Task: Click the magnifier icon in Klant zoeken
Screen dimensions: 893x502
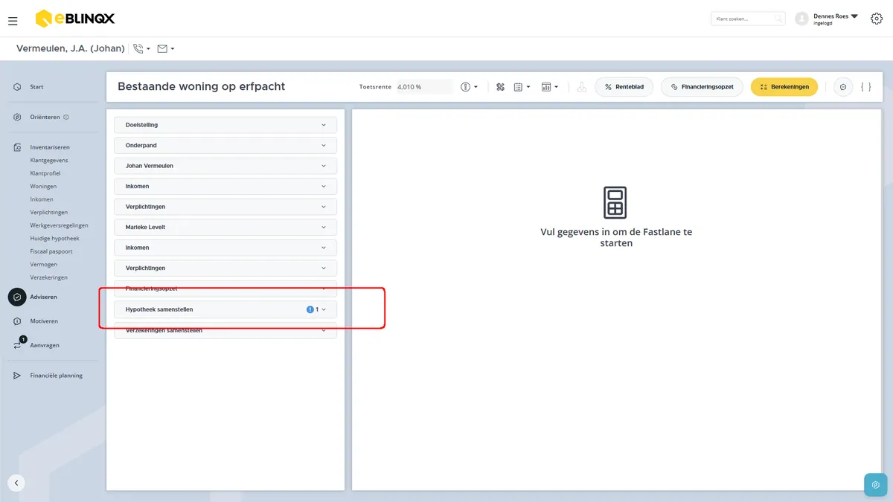Action: tap(778, 19)
